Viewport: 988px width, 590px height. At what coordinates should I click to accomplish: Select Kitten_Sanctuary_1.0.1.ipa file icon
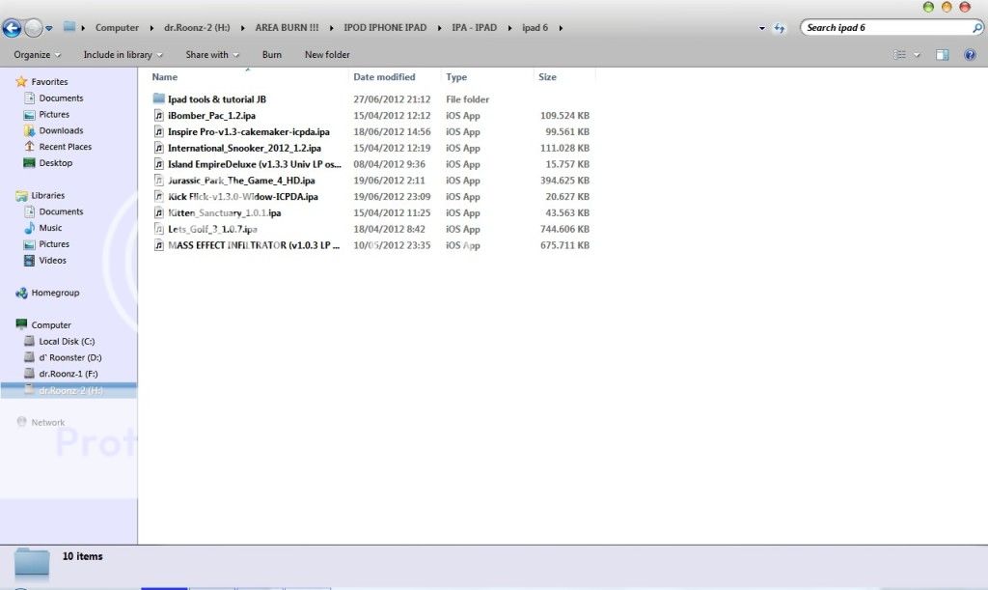pyautogui.click(x=159, y=213)
